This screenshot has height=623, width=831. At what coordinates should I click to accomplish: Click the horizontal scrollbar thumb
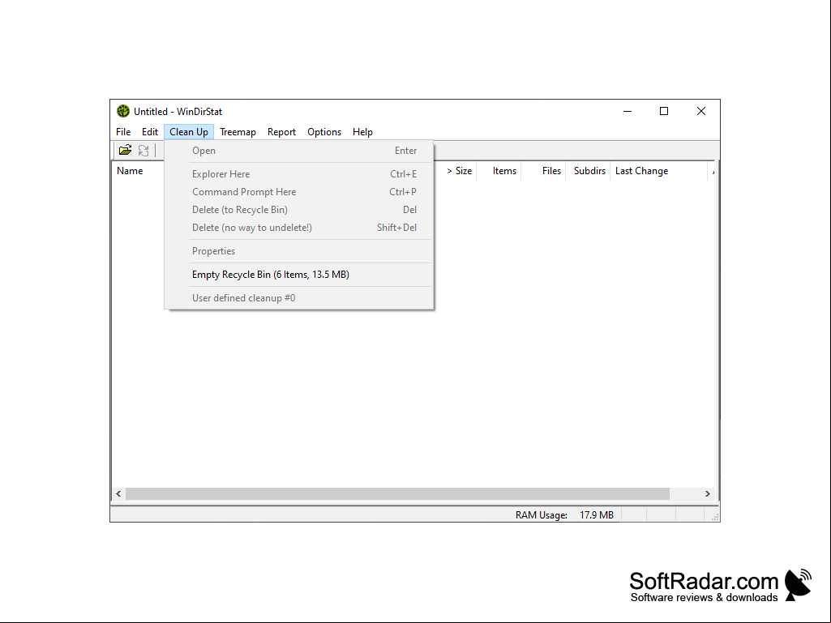click(x=397, y=493)
